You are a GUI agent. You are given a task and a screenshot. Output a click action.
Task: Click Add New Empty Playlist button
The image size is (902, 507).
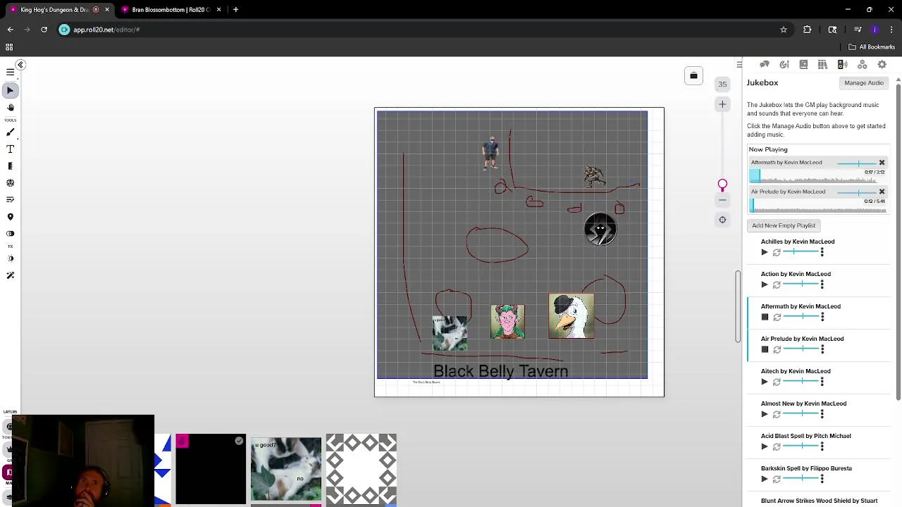pyautogui.click(x=784, y=225)
